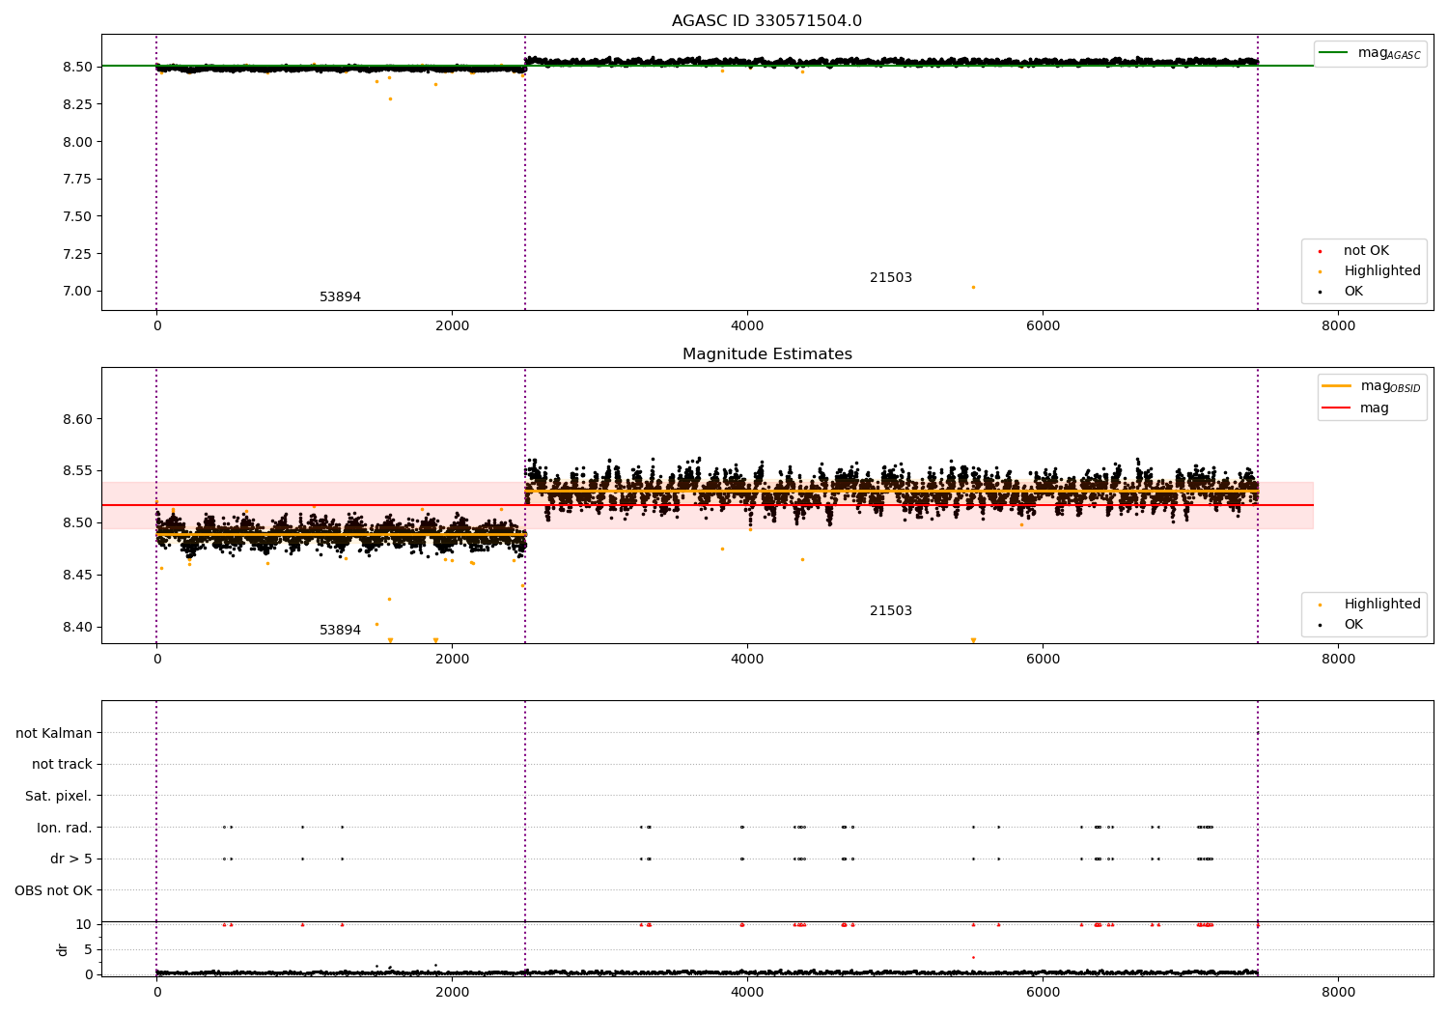
Task: Click the green line swatch in mag AGASC legend
Action: pos(1335,53)
